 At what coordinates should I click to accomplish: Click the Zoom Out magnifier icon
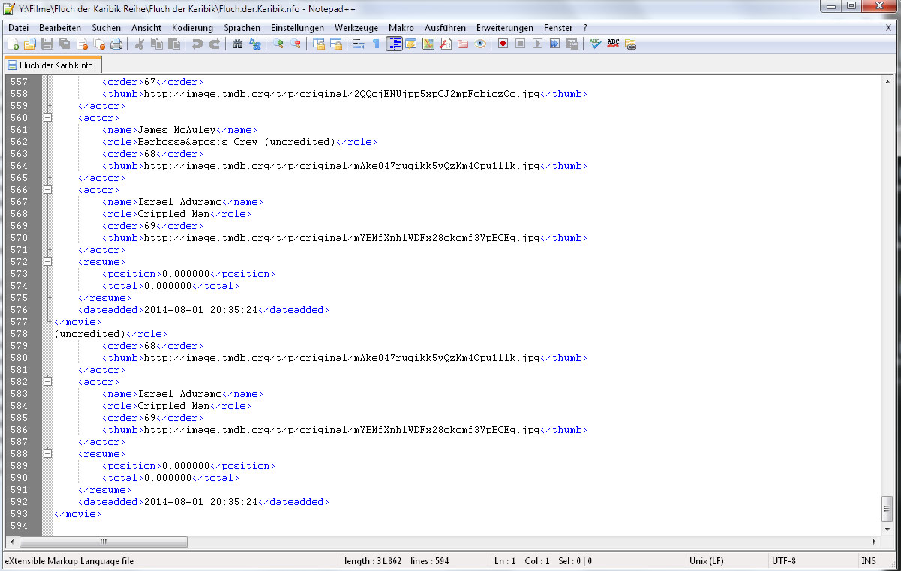tap(295, 44)
